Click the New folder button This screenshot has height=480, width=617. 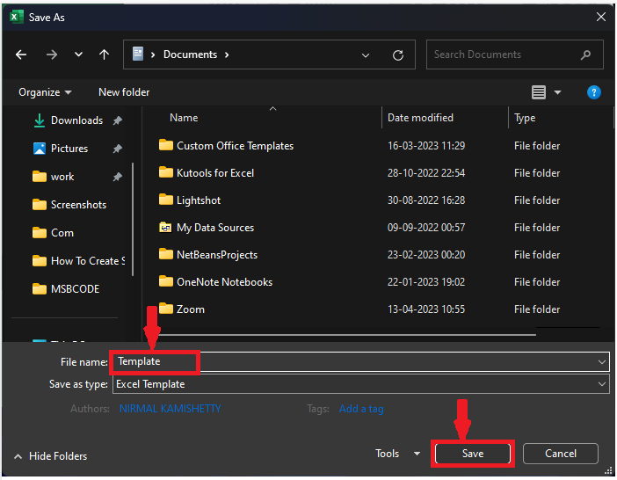pyautogui.click(x=124, y=92)
